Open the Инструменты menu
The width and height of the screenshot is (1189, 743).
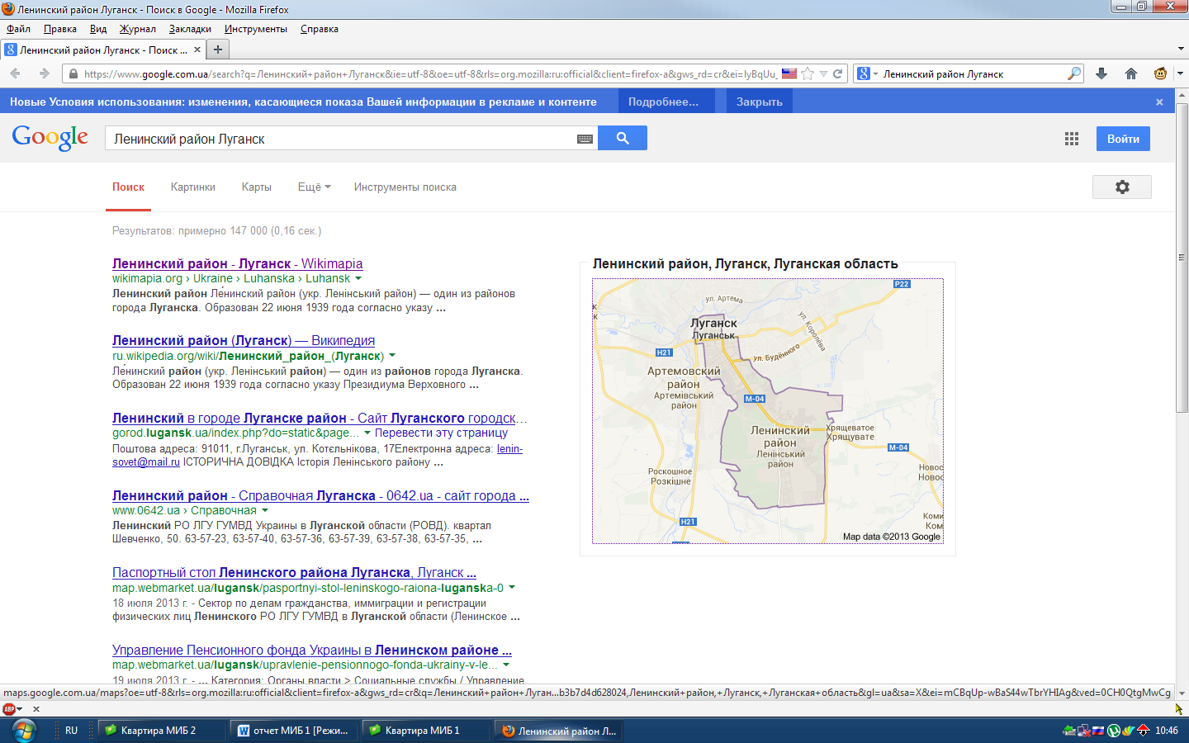pos(256,29)
